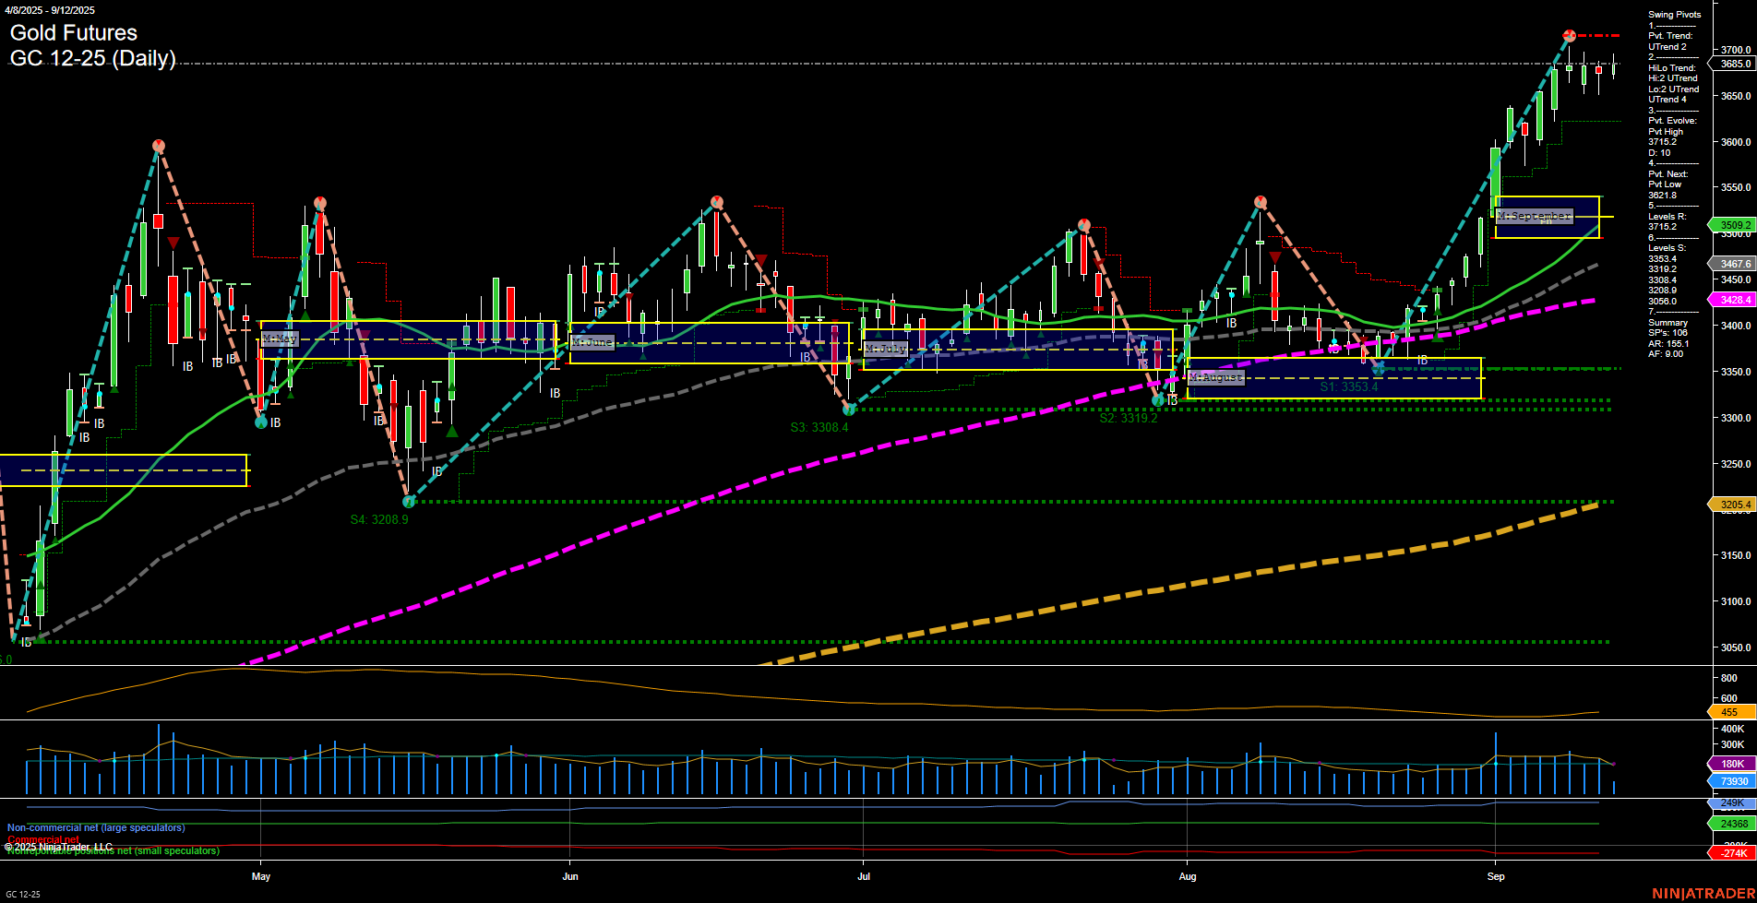1757x903 pixels.
Task: Expand the Pvt. Evolve section listing Pvt High
Action: [1671, 120]
